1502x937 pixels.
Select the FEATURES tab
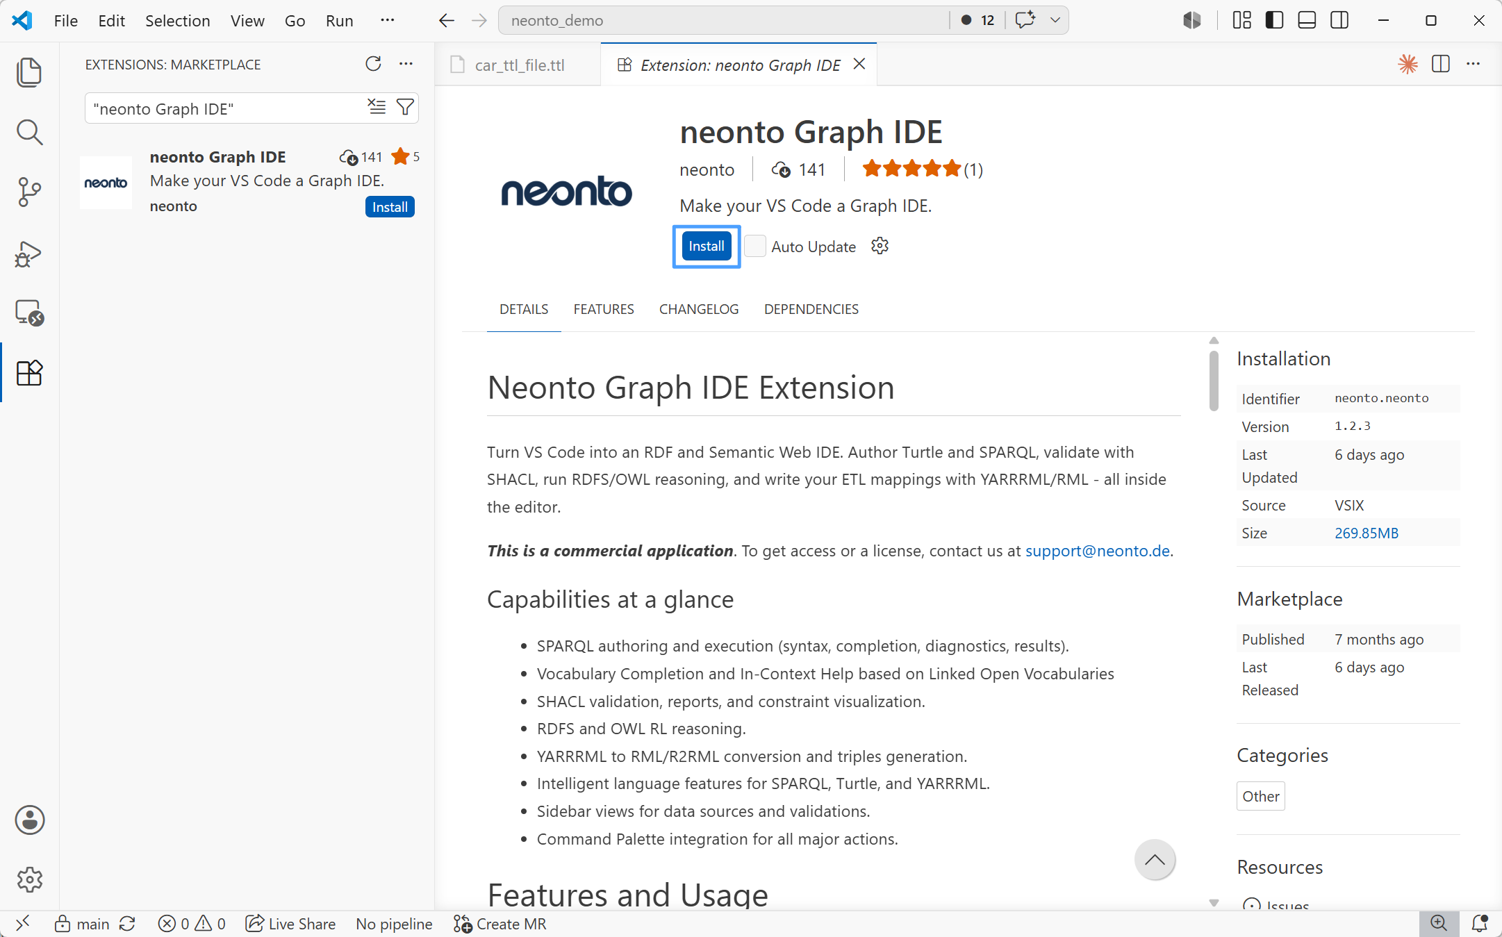click(604, 309)
